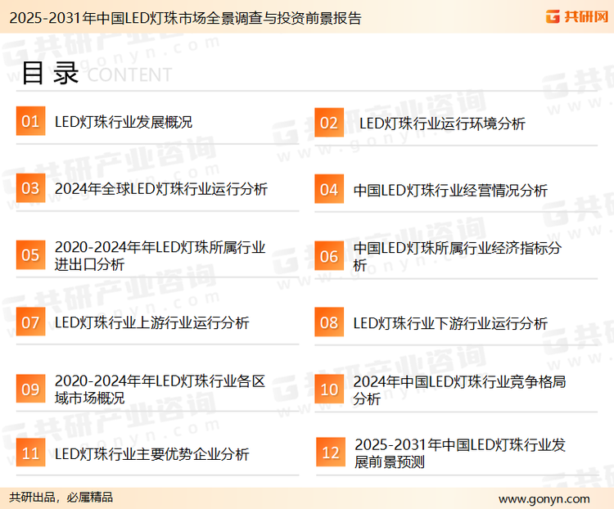This screenshot has width=614, height=509.
Task: Open chapter LED灯珠行业运行环境分析
Action: (x=442, y=124)
